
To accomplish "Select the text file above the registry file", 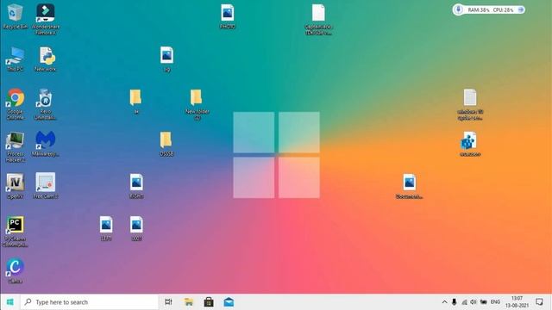I will 470,104.
